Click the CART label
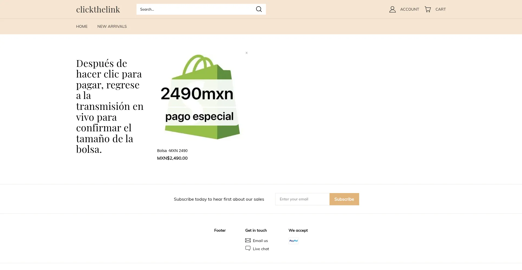The height and width of the screenshot is (270, 522). pos(440,9)
